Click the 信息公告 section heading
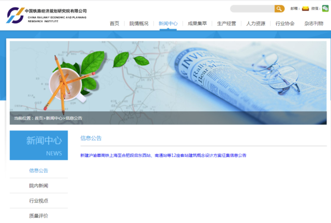This screenshot has width=331, height=223. (91, 138)
